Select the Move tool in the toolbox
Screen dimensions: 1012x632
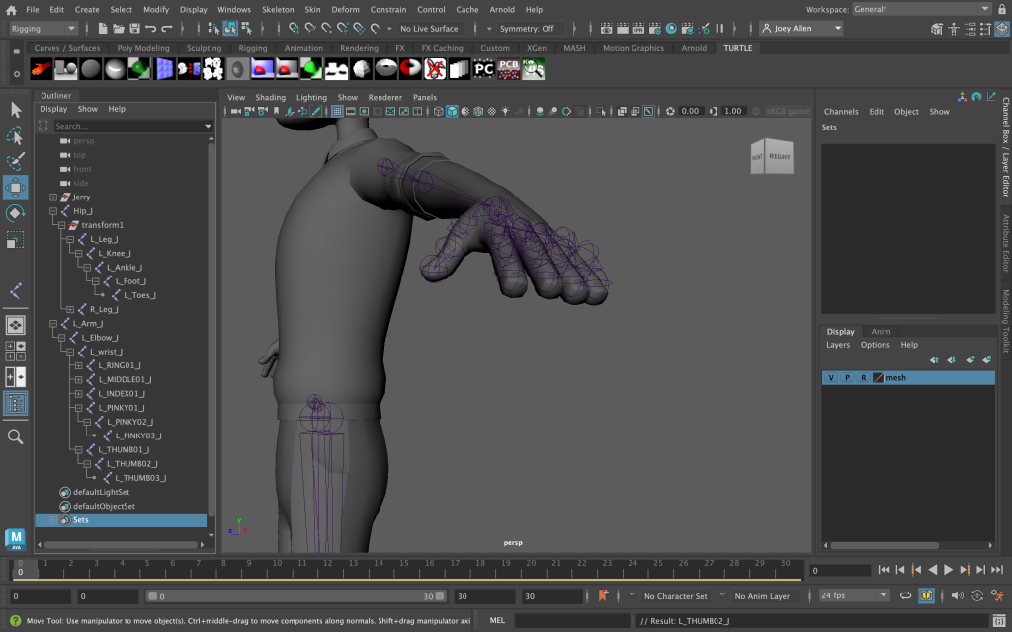(x=16, y=188)
